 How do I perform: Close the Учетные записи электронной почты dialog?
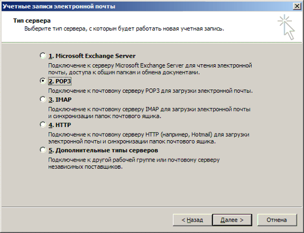pos(297,6)
